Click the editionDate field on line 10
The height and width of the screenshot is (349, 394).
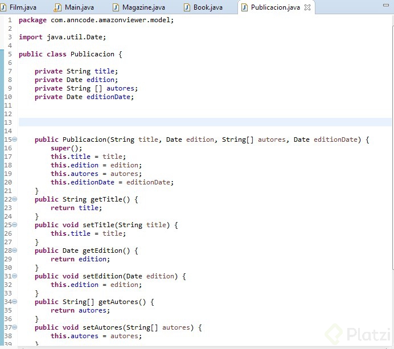click(x=108, y=97)
